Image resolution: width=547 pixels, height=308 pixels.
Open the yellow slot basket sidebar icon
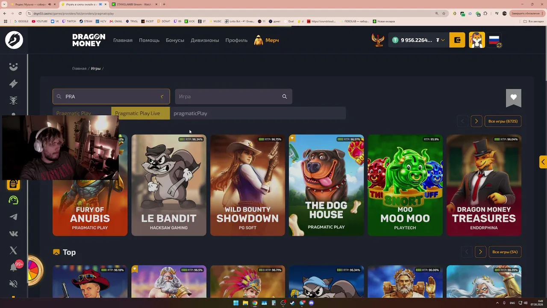[x=13, y=184]
